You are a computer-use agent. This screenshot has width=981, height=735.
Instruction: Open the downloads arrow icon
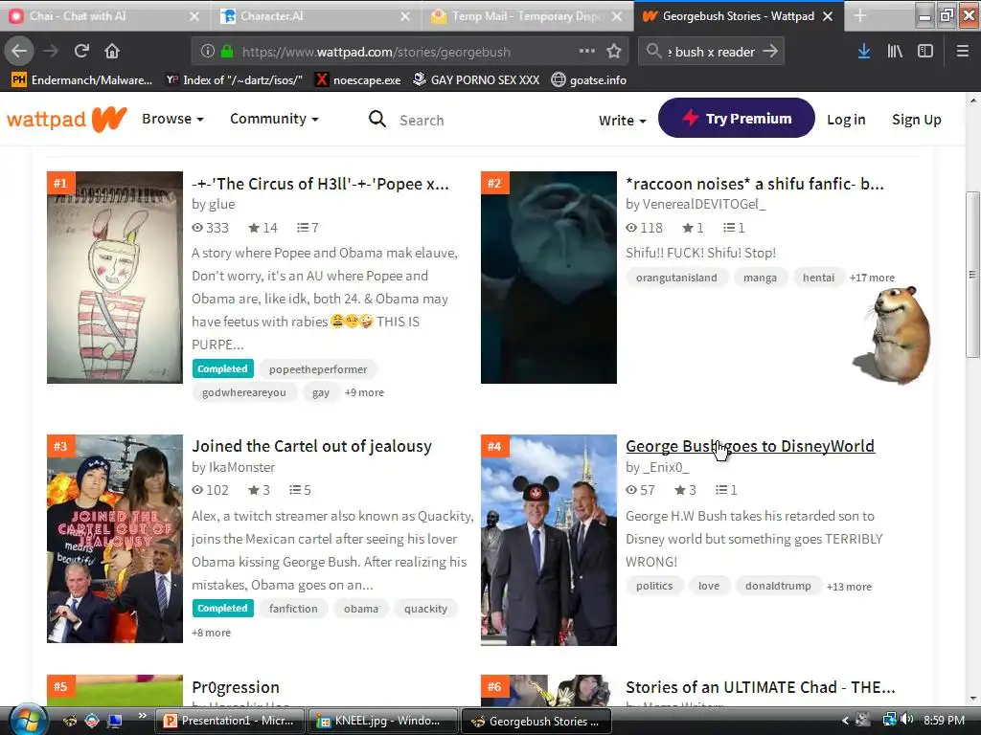pyautogui.click(x=864, y=52)
